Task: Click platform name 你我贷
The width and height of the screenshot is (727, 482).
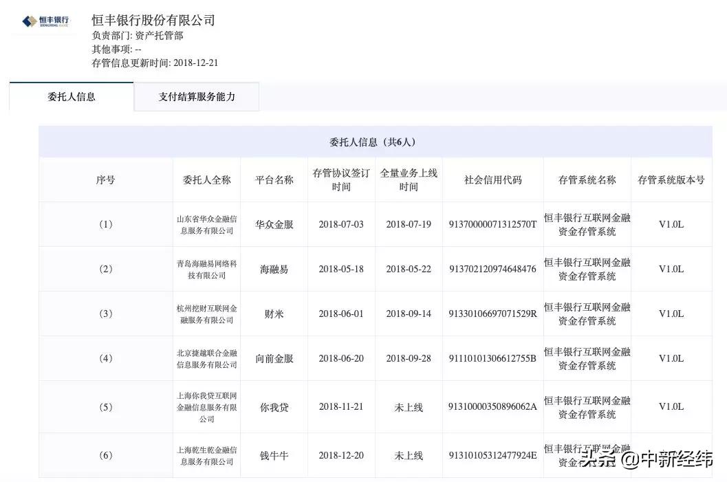Action: 274,407
